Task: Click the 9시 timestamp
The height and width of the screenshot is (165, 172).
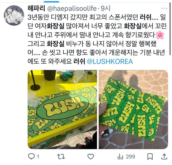Action: click(x=105, y=8)
